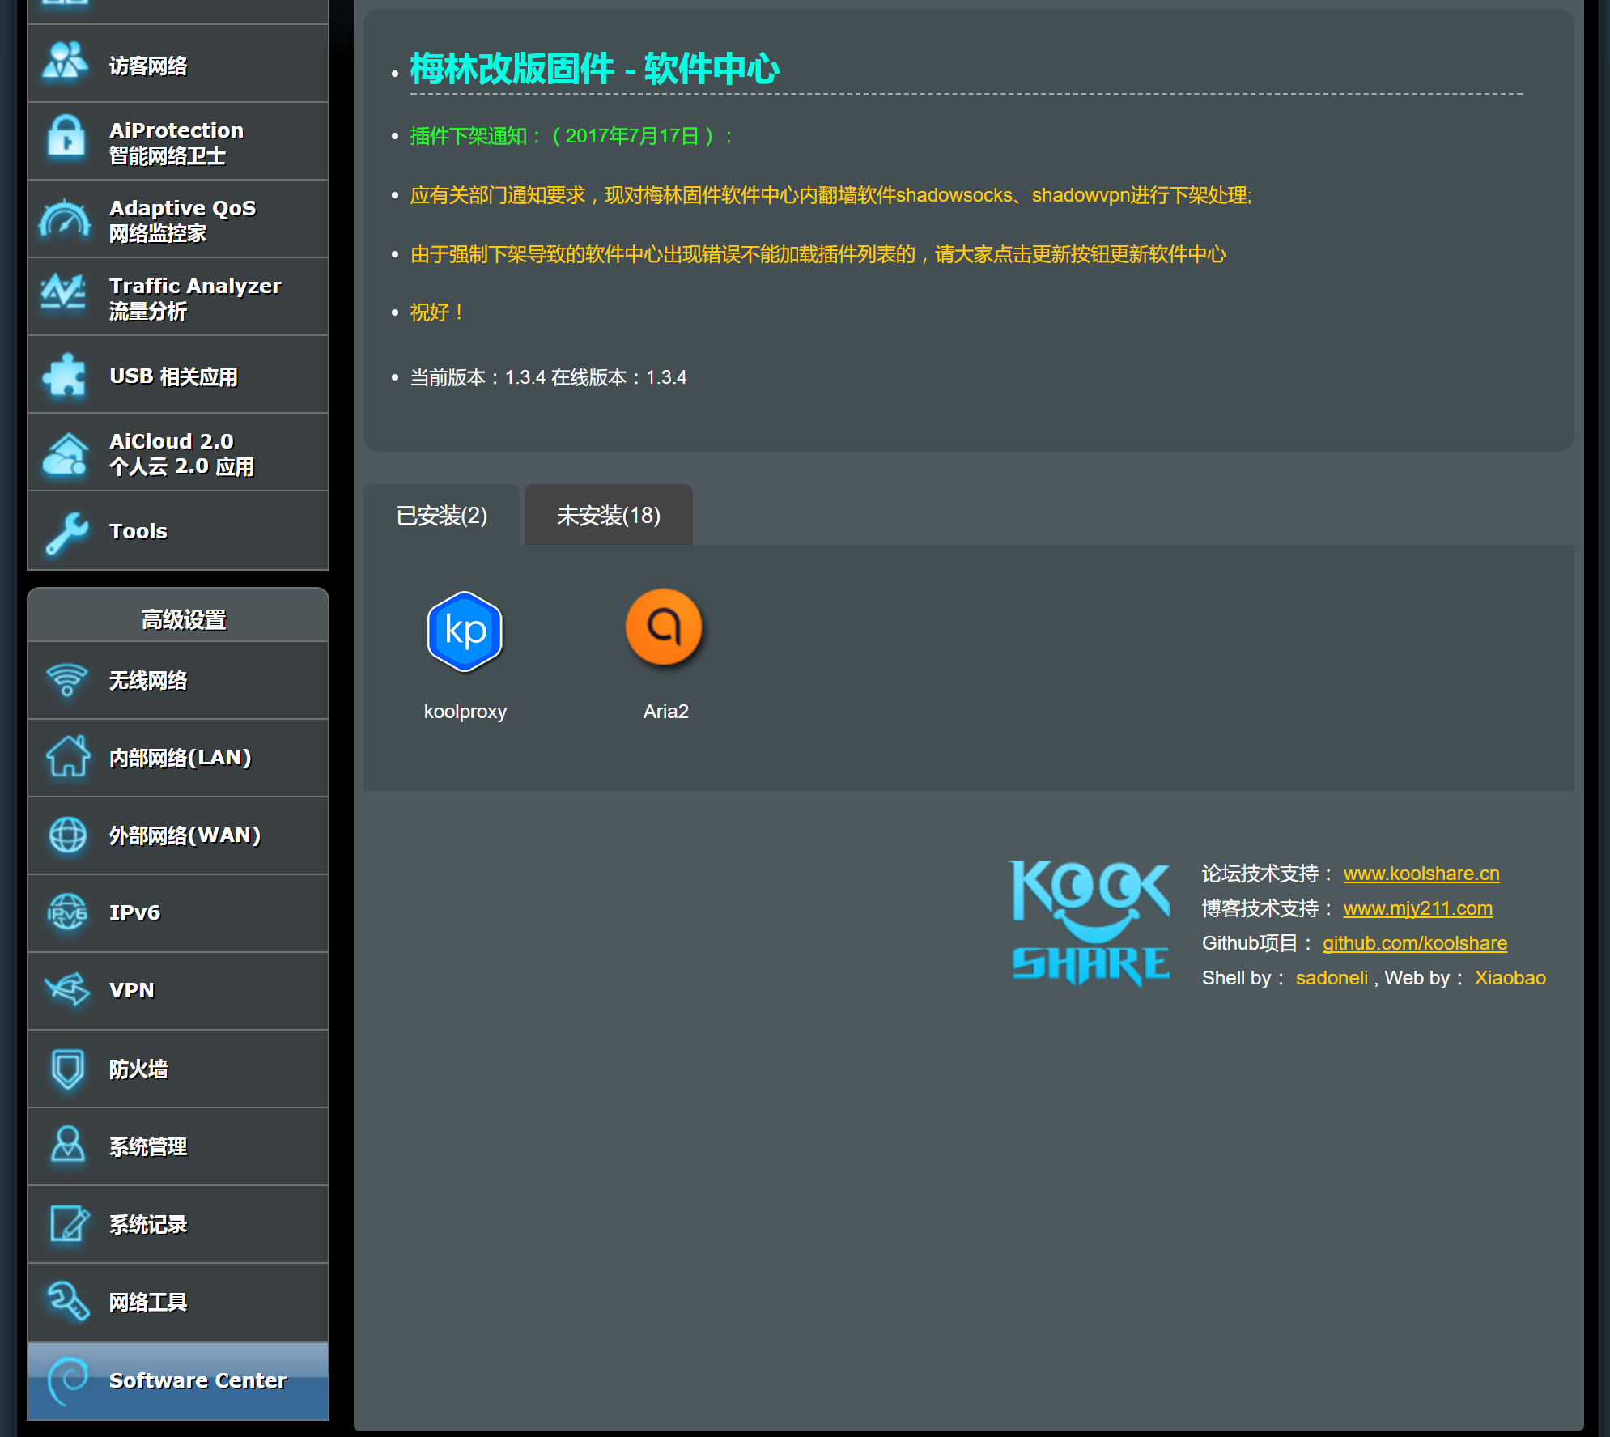Open the Aria2 plugin icon
This screenshot has width=1610, height=1437.
point(664,627)
